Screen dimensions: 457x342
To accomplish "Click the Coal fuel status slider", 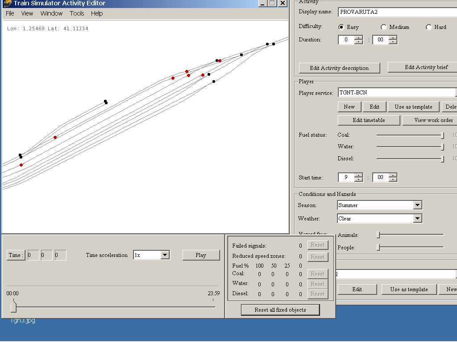I will pyautogui.click(x=442, y=135).
